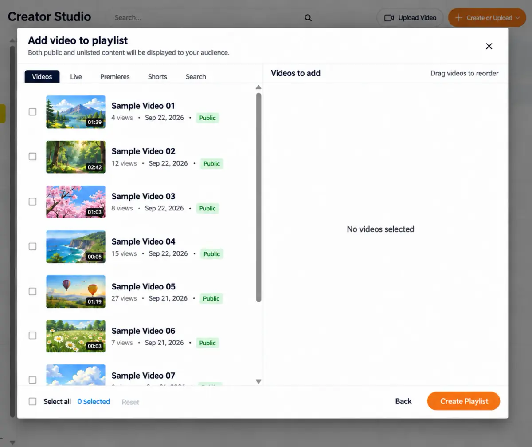Click the Public badge on Sample Video 01
The width and height of the screenshot is (532, 447).
click(x=207, y=118)
